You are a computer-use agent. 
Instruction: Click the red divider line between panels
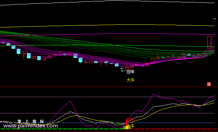pos(109,87)
